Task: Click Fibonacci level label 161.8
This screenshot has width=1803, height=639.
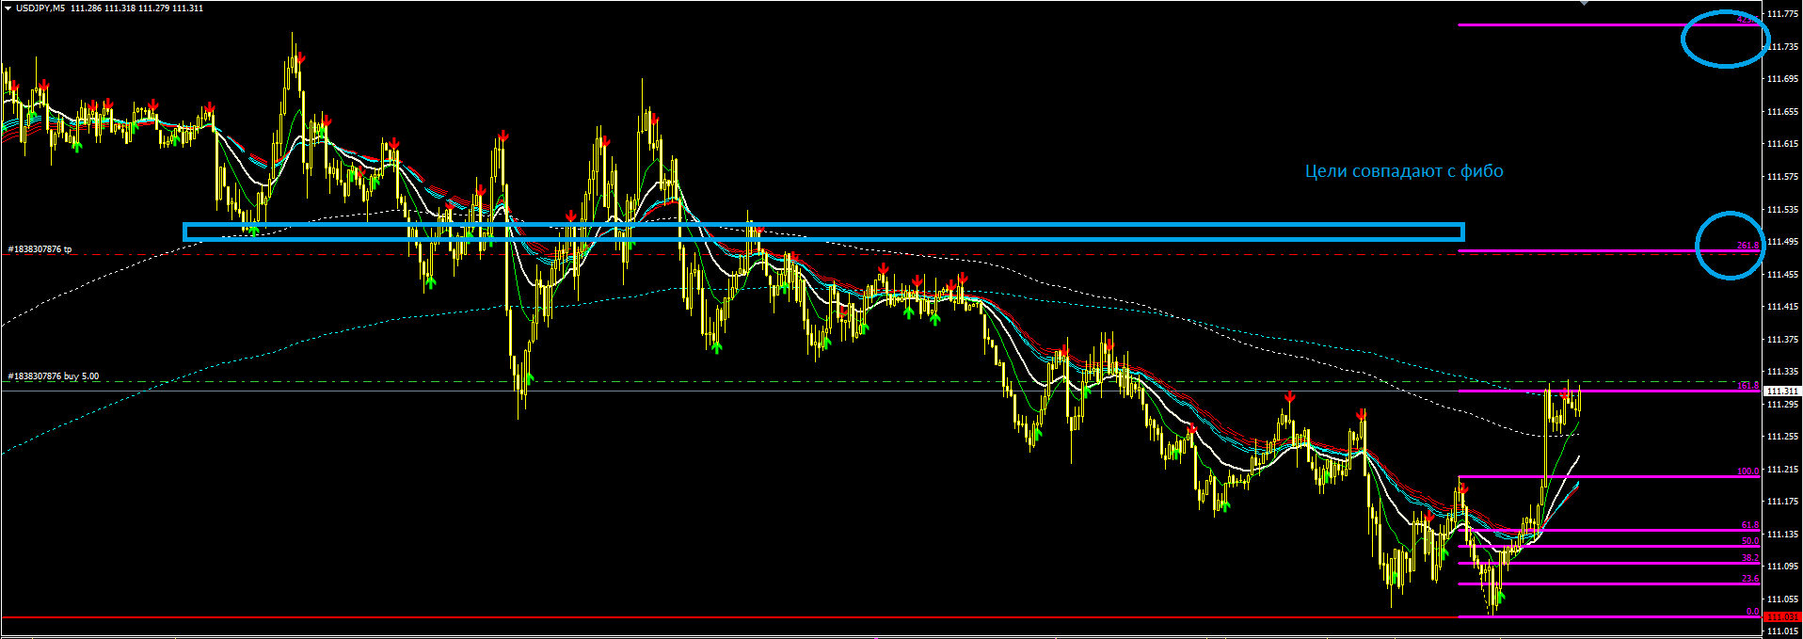Action: (1747, 386)
